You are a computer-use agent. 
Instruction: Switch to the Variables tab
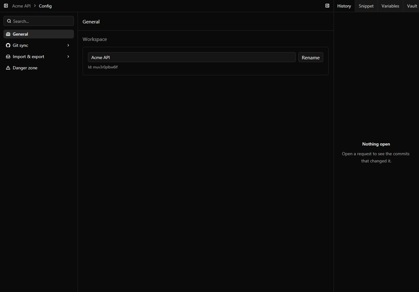(x=390, y=6)
